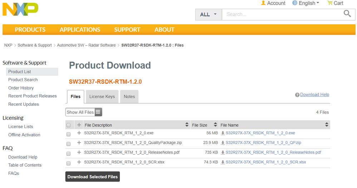Open Table of Contents in sidebar

click(25, 165)
